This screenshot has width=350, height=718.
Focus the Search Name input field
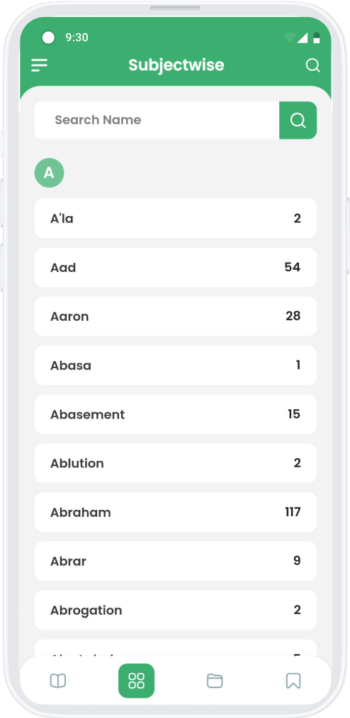(x=157, y=120)
